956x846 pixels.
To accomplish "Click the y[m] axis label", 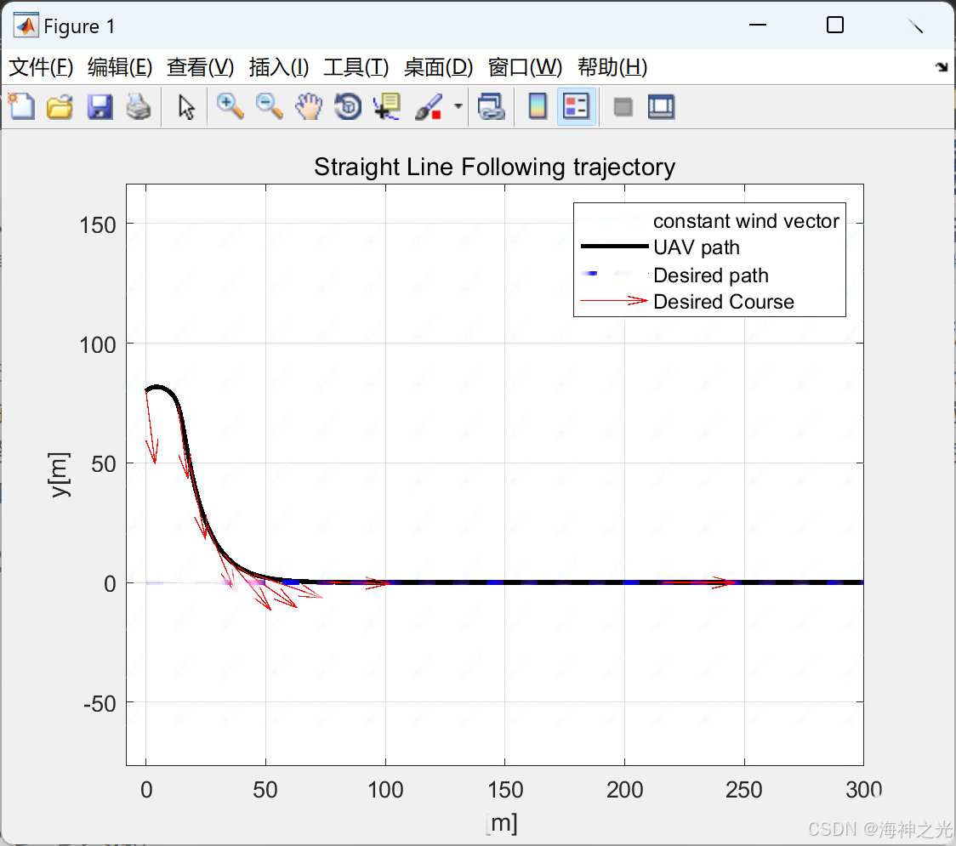I will tap(60, 474).
